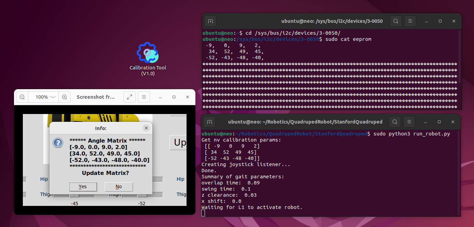Adjust the Thigh slider above -45
The width and height of the screenshot is (474, 227).
pos(74,195)
